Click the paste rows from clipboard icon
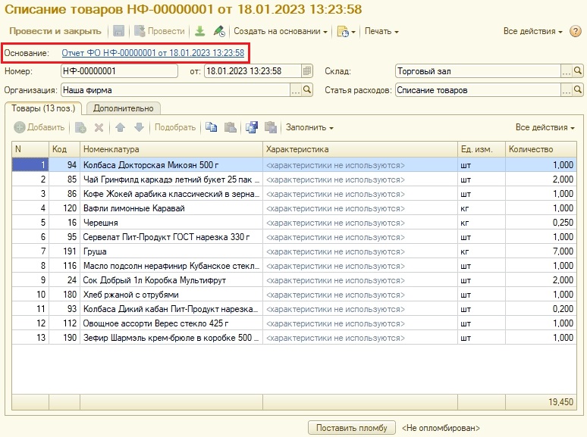This screenshot has height=437, width=587. pyautogui.click(x=231, y=127)
